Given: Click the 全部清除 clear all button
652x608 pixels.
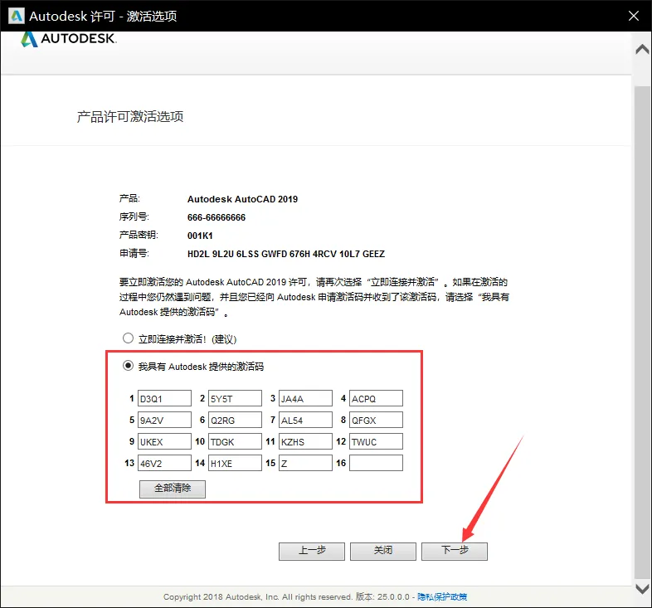Looking at the screenshot, I should (x=173, y=489).
